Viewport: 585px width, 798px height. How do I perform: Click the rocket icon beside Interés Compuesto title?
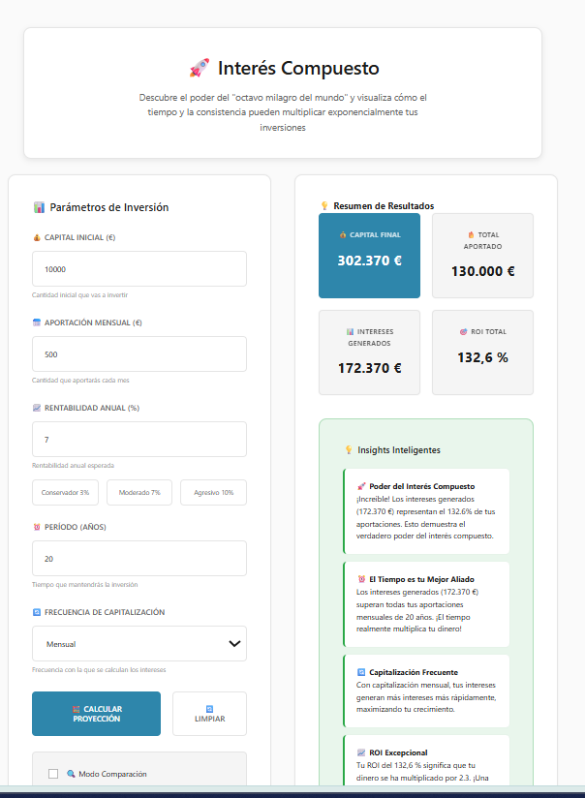click(x=199, y=69)
